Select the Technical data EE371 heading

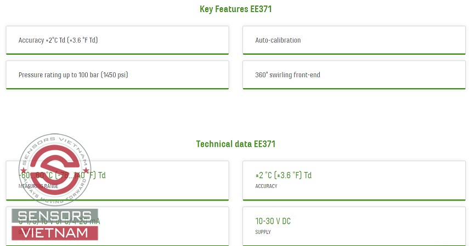click(235, 144)
